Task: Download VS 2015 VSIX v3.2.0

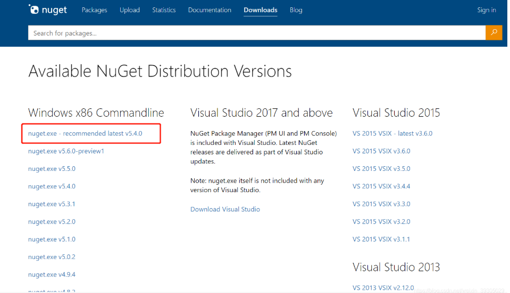Action: [x=381, y=222]
